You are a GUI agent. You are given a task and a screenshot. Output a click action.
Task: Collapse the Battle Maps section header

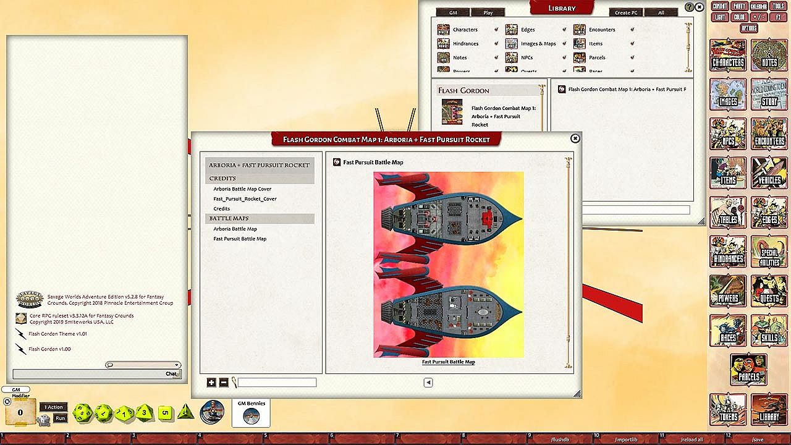260,219
